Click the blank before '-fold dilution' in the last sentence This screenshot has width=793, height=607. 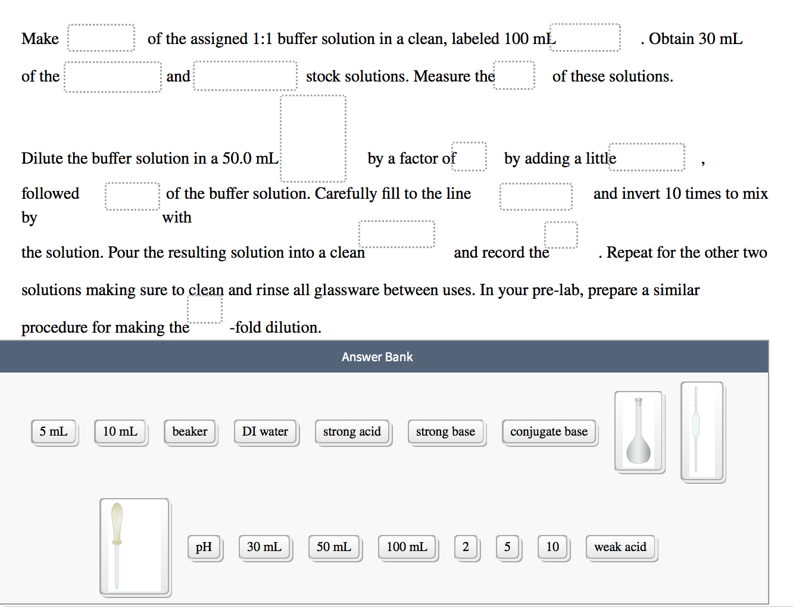pyautogui.click(x=205, y=308)
